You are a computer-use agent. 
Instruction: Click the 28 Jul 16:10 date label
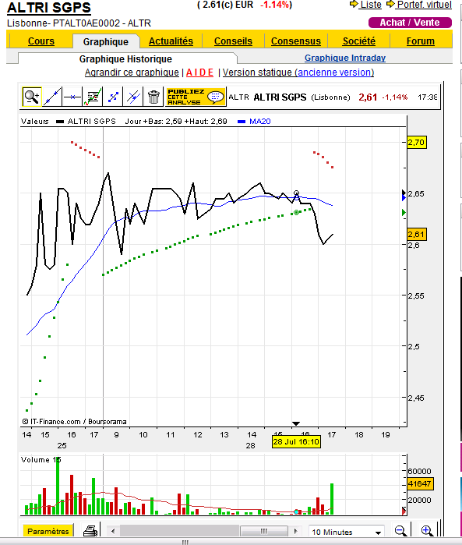click(296, 442)
